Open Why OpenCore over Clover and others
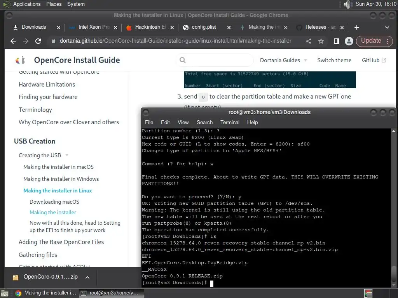Viewport: 398px width, 298px height. [x=69, y=122]
